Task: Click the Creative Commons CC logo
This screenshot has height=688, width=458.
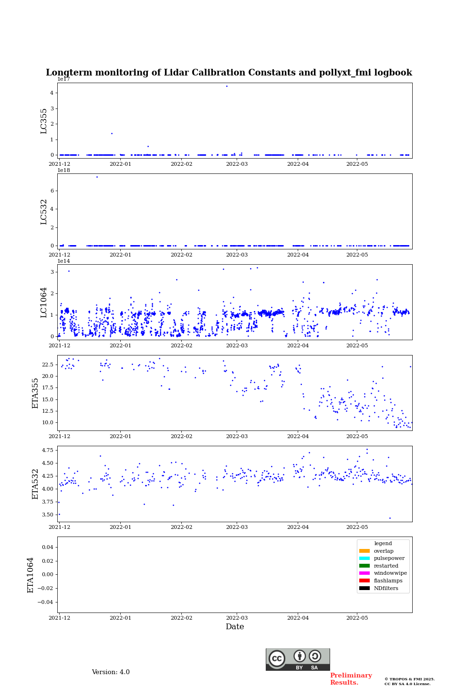Action: click(277, 658)
